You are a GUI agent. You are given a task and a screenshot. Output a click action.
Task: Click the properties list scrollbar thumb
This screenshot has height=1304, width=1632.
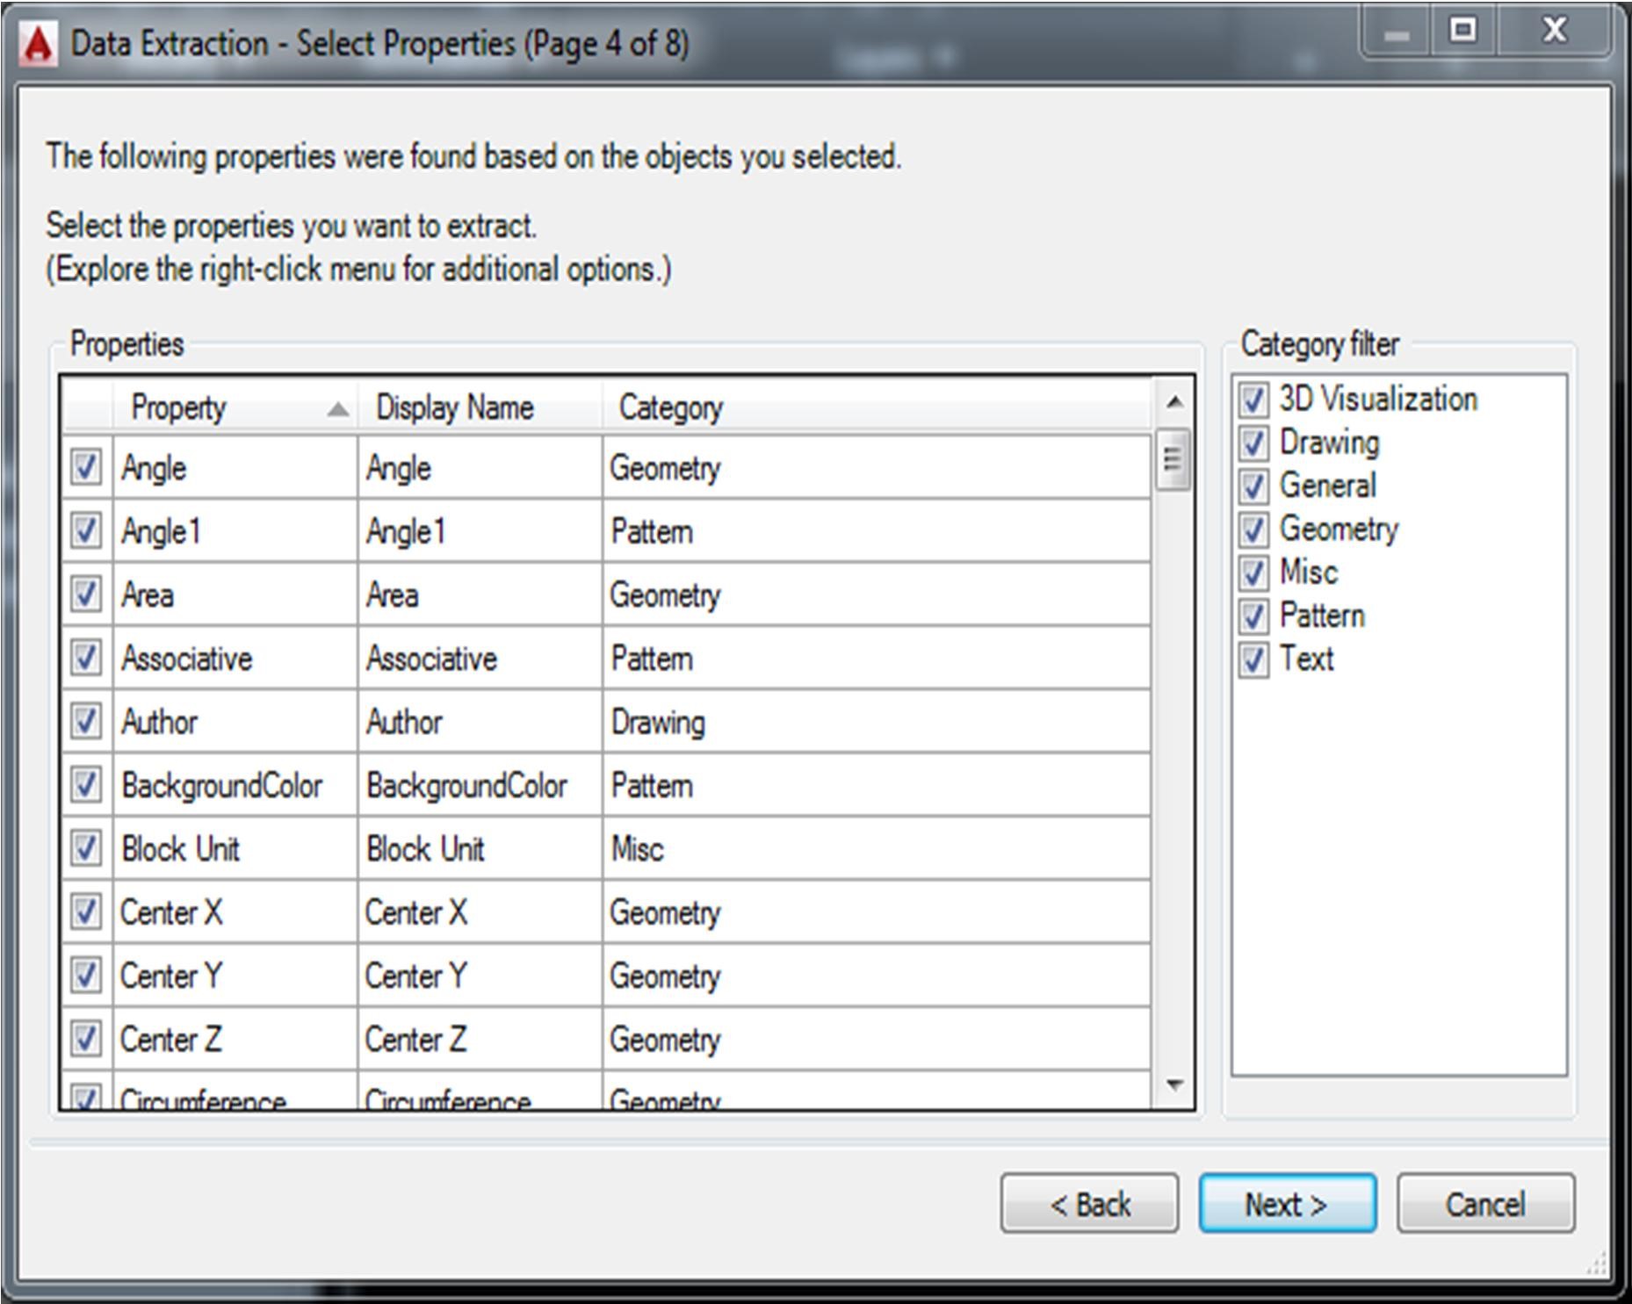point(1173,459)
